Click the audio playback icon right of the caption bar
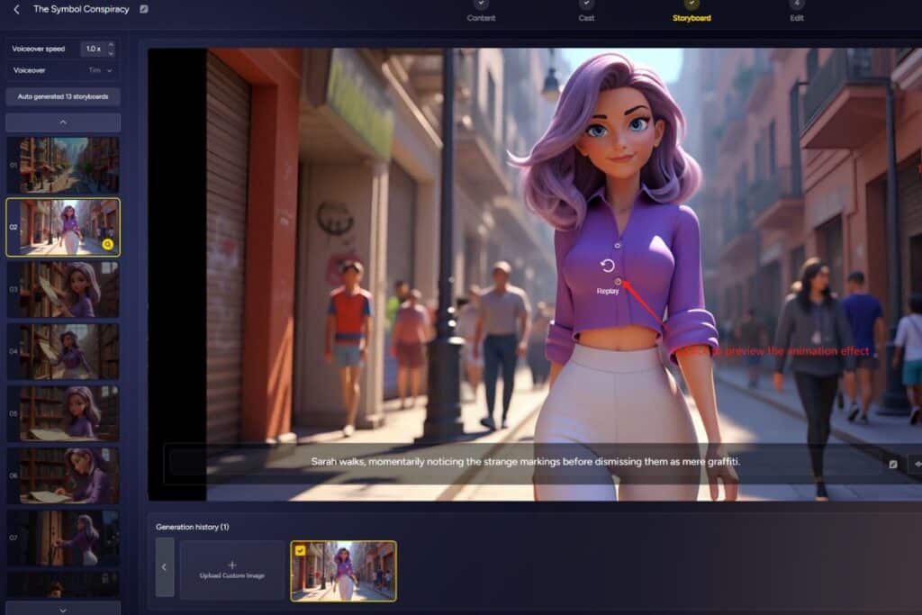Image resolution: width=922 pixels, height=615 pixels. 917,462
